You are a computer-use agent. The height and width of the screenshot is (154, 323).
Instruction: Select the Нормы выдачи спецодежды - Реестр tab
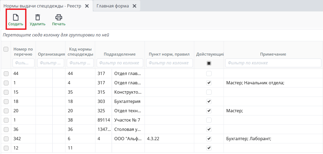[42, 6]
